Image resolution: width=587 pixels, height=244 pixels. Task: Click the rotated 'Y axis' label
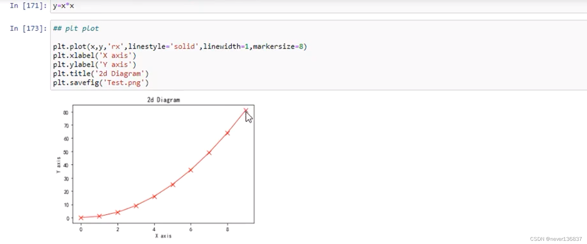[x=58, y=165]
